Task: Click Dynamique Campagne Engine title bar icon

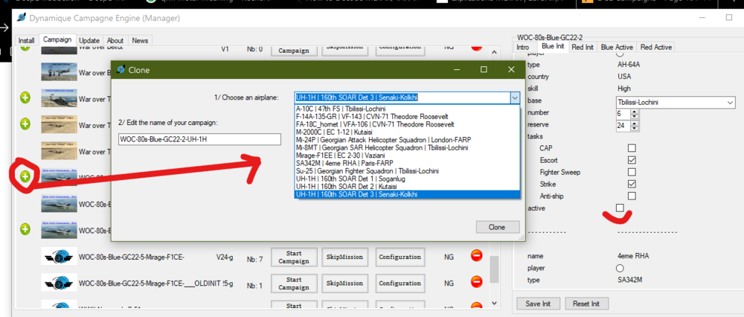Action: point(22,18)
